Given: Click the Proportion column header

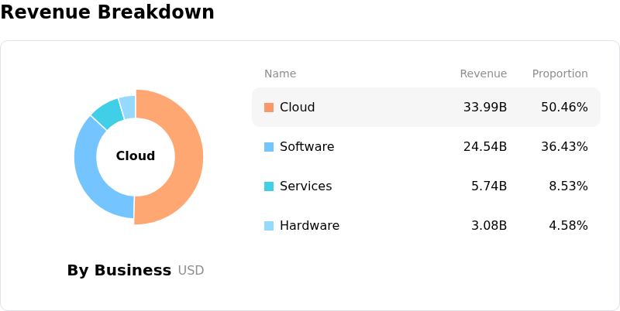Looking at the screenshot, I should (560, 73).
